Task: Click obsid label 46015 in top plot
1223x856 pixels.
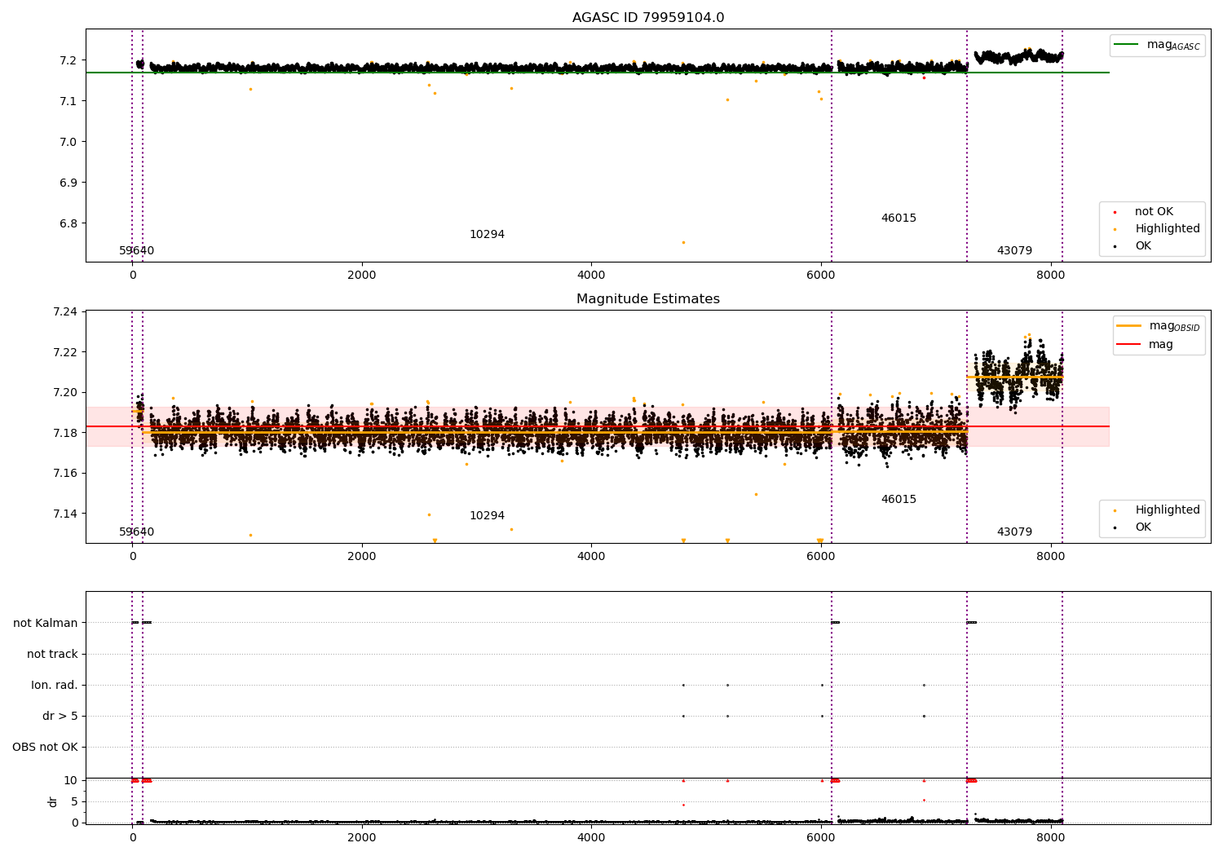Action: 898,218
